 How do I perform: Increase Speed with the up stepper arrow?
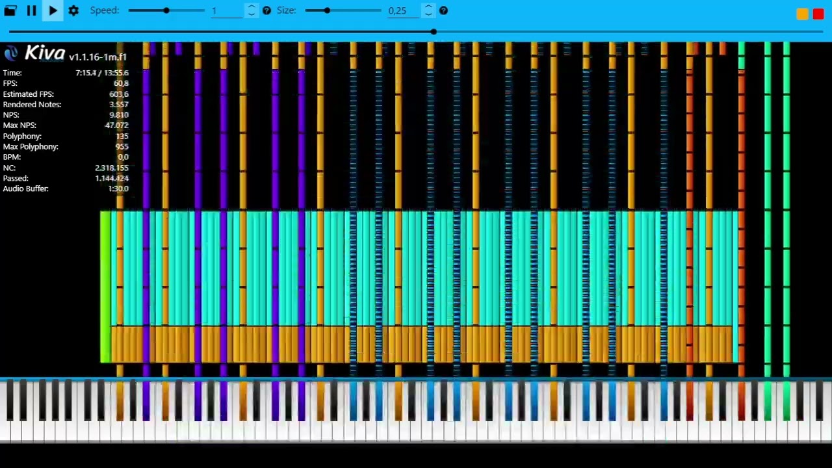coord(252,7)
